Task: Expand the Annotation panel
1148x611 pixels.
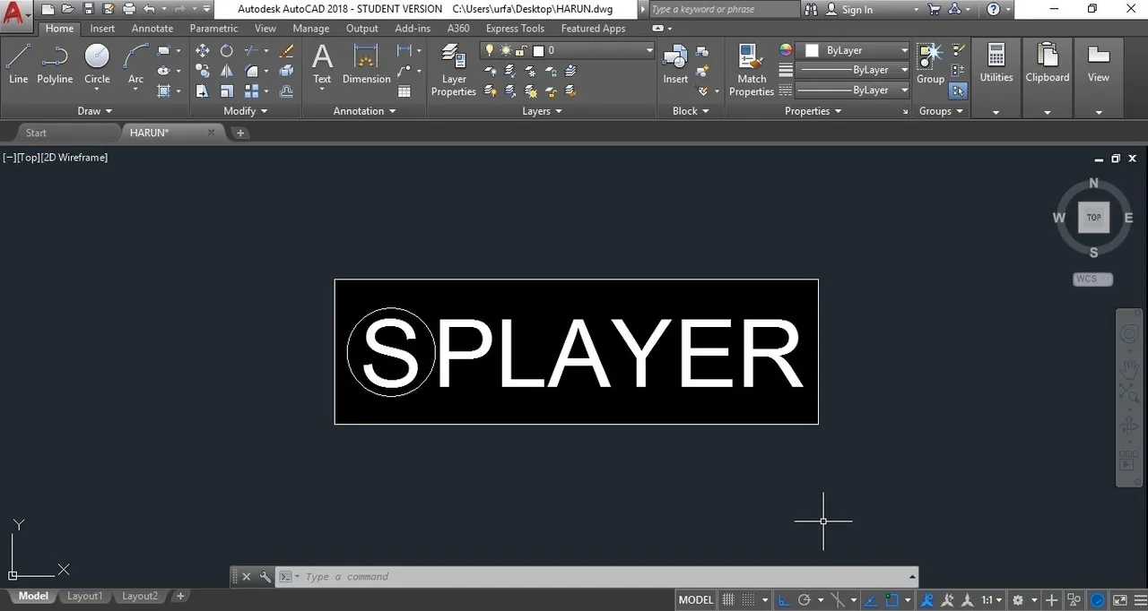Action: point(364,111)
